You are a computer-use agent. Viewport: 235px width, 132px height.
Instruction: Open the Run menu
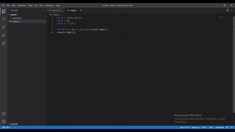41,5
